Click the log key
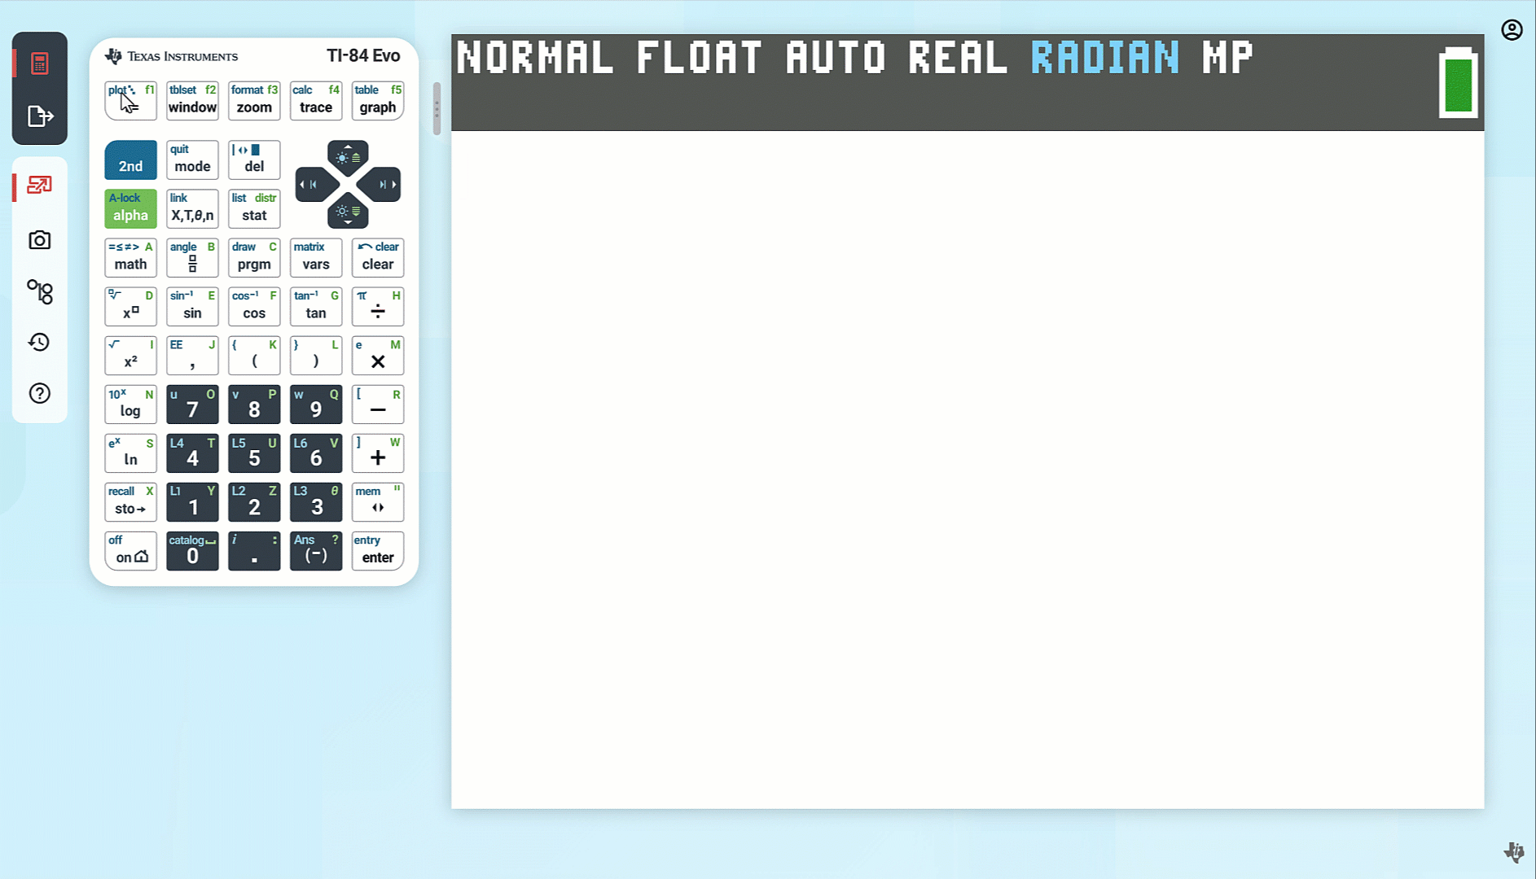This screenshot has height=879, width=1536. (130, 405)
